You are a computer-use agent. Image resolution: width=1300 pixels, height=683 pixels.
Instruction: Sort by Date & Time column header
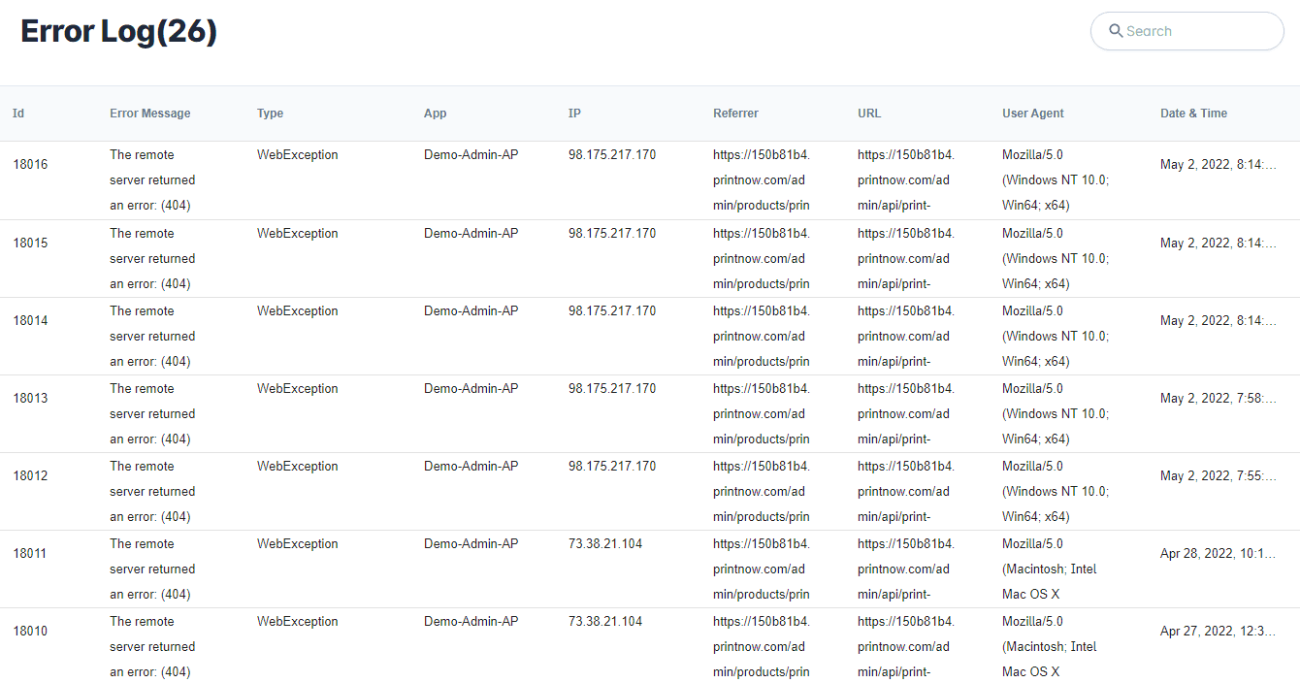click(1193, 114)
